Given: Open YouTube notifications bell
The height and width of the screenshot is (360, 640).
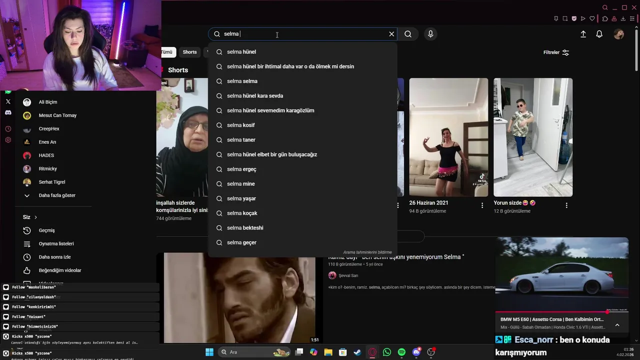Looking at the screenshot, I should [x=599, y=34].
